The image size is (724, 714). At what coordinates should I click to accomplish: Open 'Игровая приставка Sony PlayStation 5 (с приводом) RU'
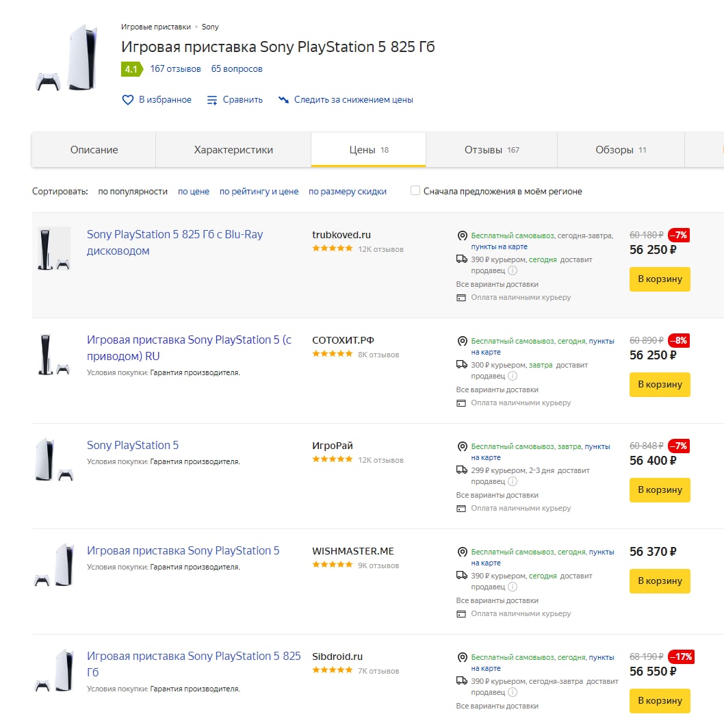coord(189,348)
